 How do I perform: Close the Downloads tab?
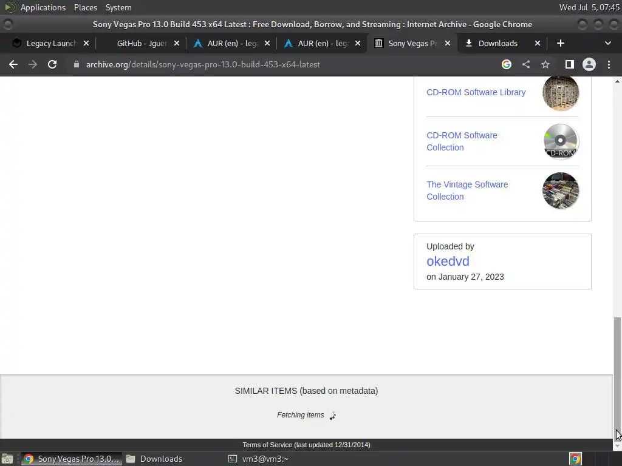(538, 43)
